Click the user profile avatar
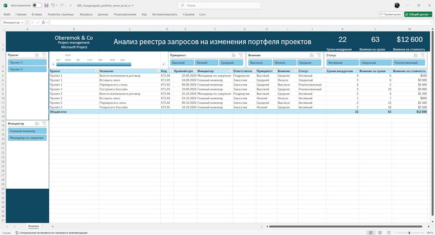Screen dimensions: 435x235 (397, 5)
